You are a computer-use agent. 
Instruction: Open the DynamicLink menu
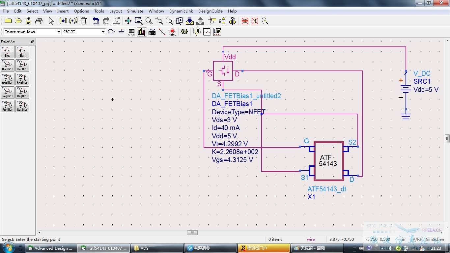[x=181, y=11]
